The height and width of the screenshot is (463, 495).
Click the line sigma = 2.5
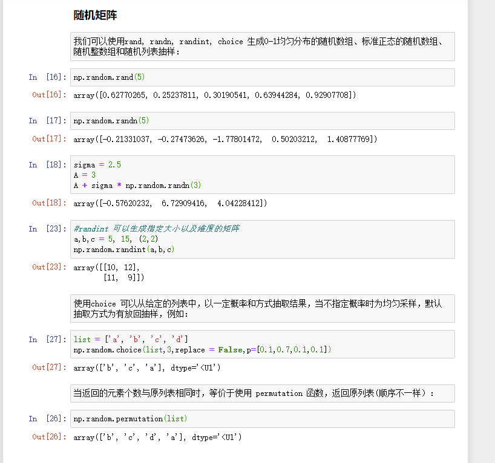point(97,164)
